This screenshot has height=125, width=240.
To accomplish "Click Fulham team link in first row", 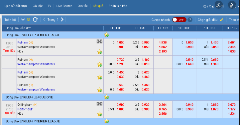I will (23, 42).
